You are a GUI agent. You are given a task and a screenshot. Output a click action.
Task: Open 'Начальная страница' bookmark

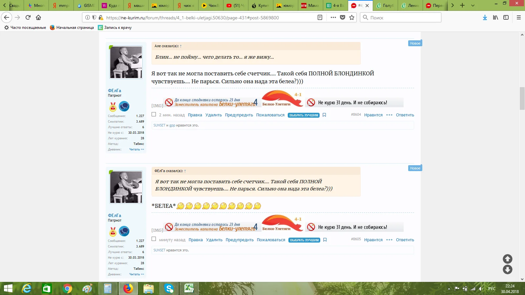pyautogui.click(x=72, y=28)
